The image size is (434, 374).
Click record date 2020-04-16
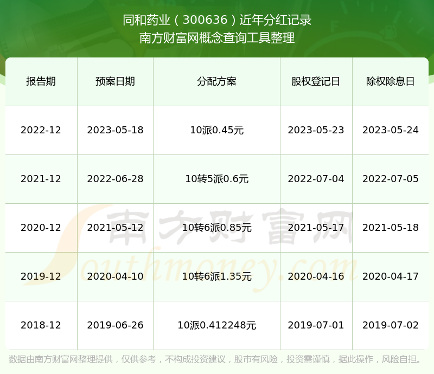[316, 276]
